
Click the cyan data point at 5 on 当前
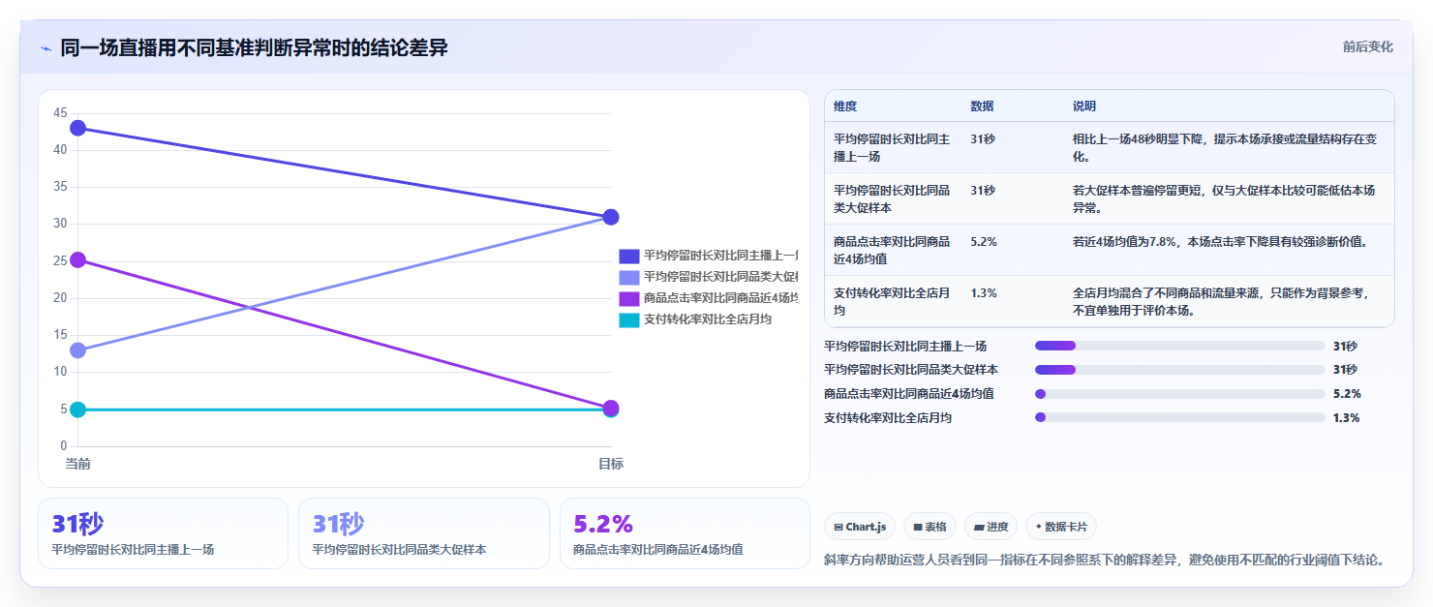click(77, 410)
